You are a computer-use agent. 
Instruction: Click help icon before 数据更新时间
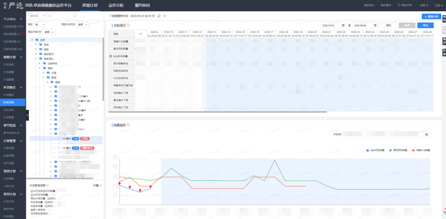110,16
